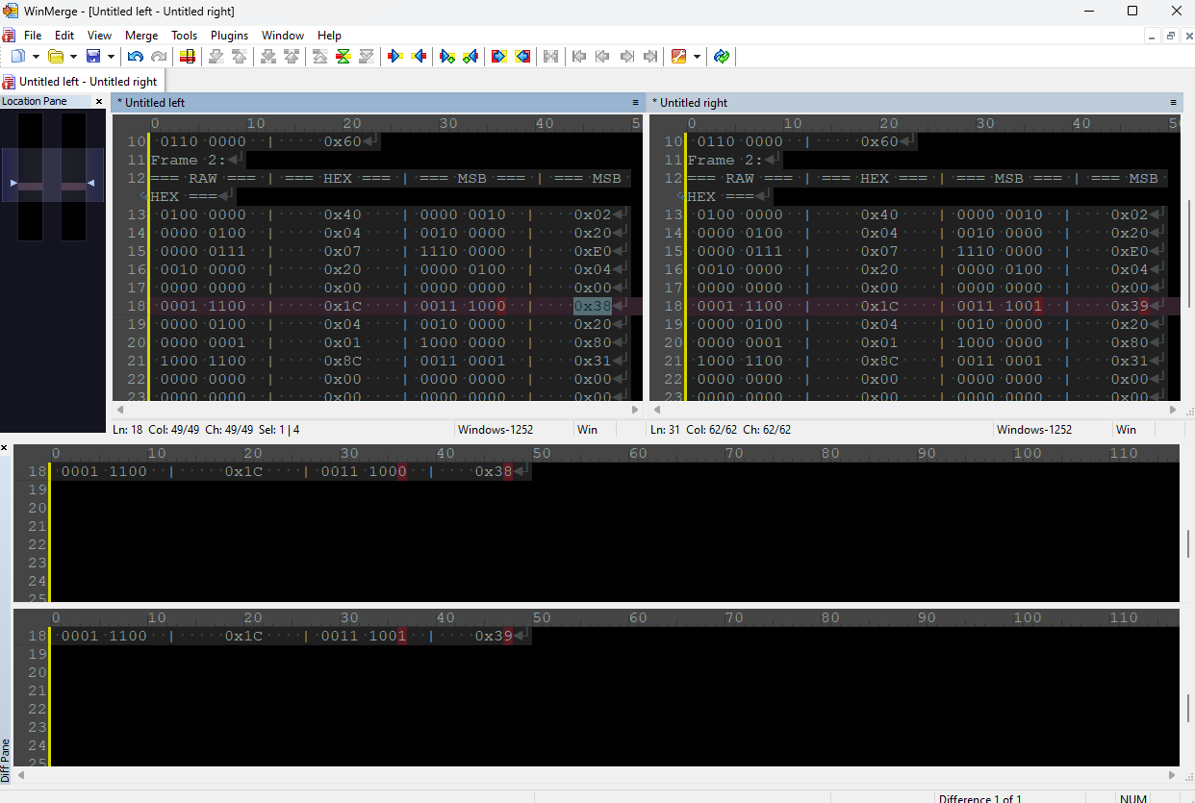The height and width of the screenshot is (803, 1195).
Task: Click '0x8C' in right pane line 21
Action: [x=879, y=361]
